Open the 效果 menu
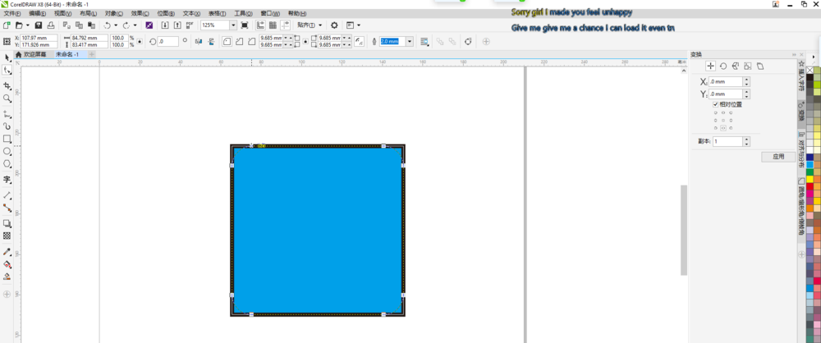This screenshot has height=343, width=821. pos(140,13)
